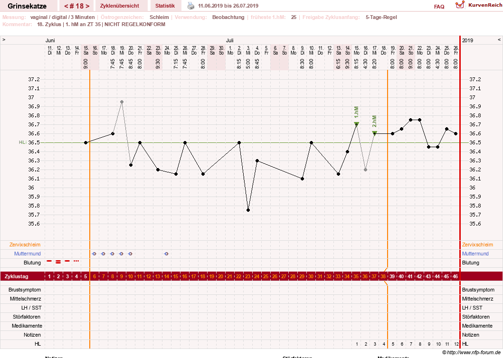Click the 5-Tage-Regel setting value
This screenshot has height=358, width=503.
(381, 17)
